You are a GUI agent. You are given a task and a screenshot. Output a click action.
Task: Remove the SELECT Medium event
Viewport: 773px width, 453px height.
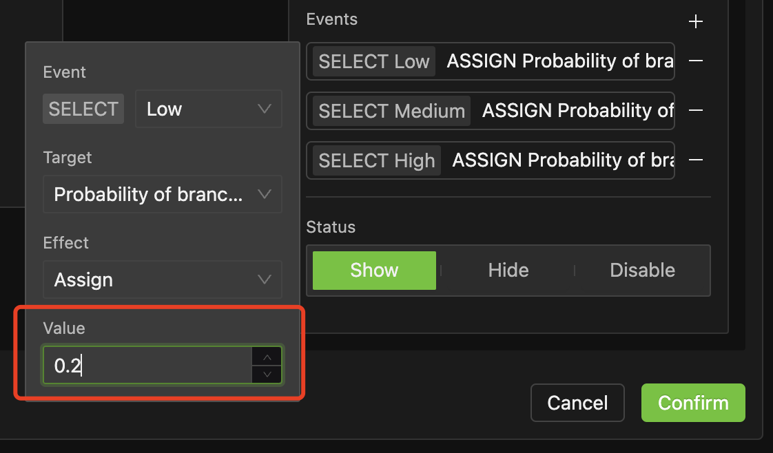[x=696, y=110]
